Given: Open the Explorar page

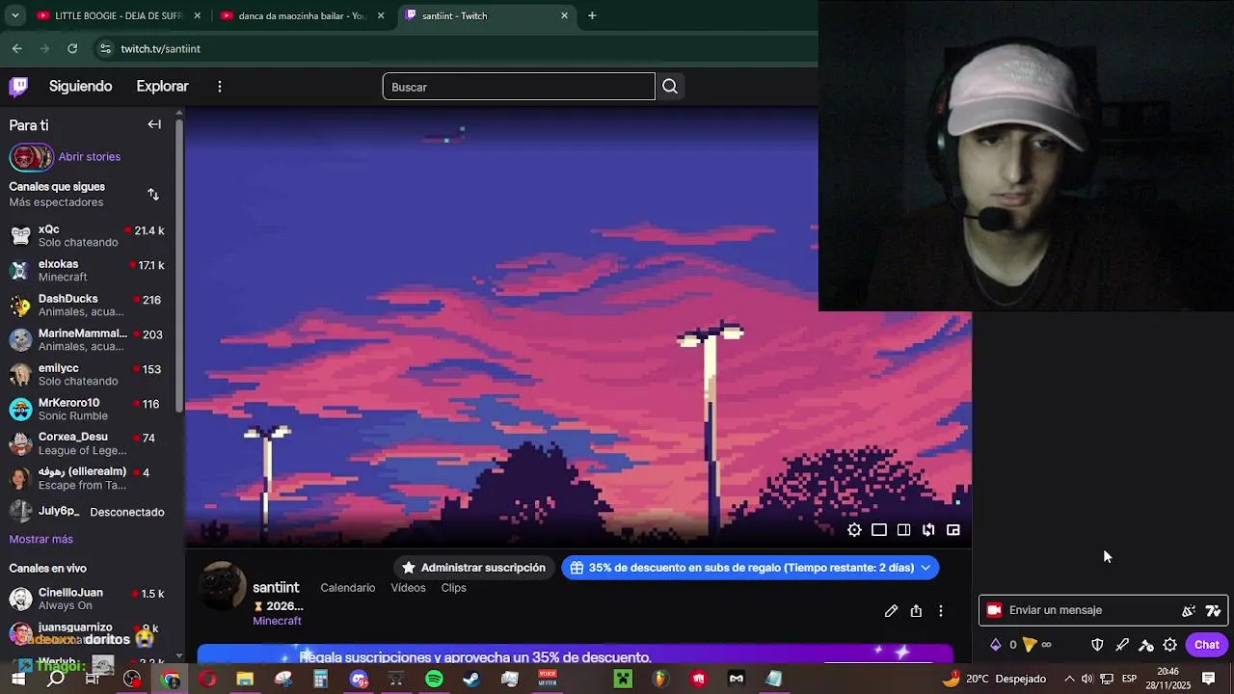Looking at the screenshot, I should [x=163, y=87].
